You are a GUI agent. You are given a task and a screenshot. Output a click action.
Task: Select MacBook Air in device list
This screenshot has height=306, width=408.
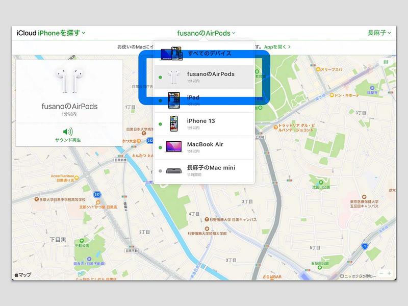[205, 147]
